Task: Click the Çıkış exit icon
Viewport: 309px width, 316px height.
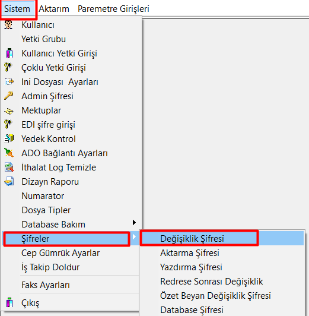Action: pos(9,302)
